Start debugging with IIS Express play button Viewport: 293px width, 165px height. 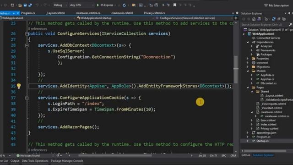98,5
